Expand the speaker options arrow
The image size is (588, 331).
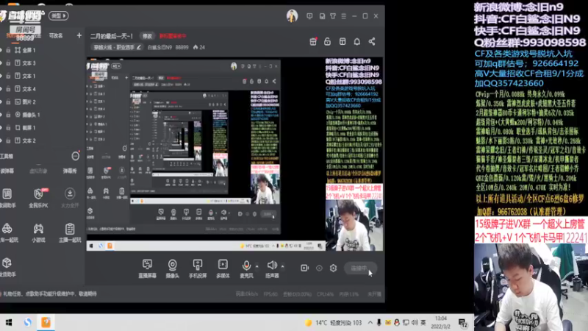(x=282, y=266)
